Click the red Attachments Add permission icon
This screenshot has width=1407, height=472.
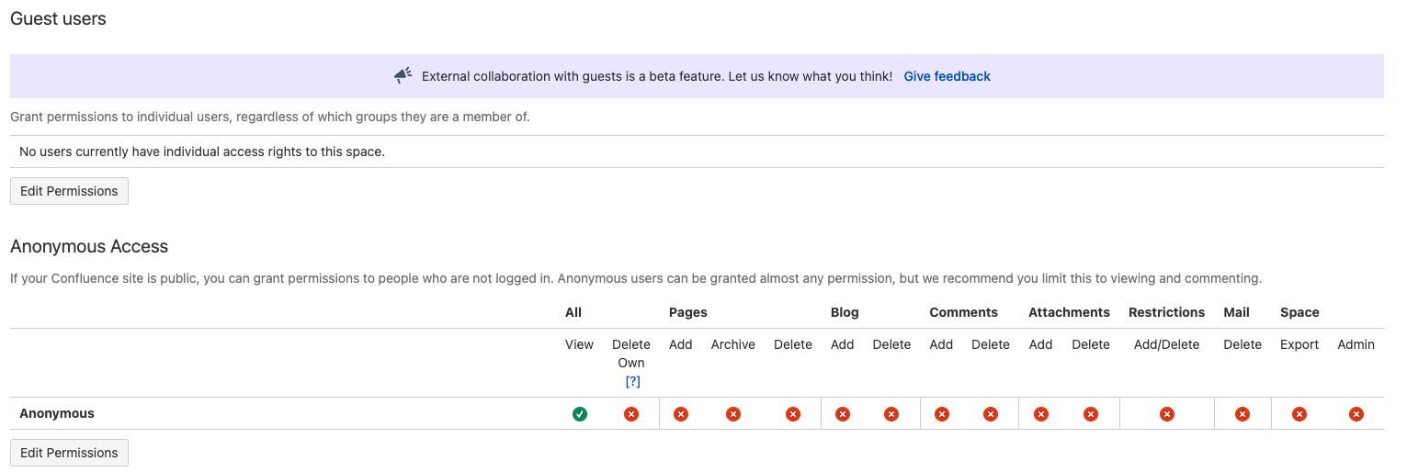(1041, 414)
